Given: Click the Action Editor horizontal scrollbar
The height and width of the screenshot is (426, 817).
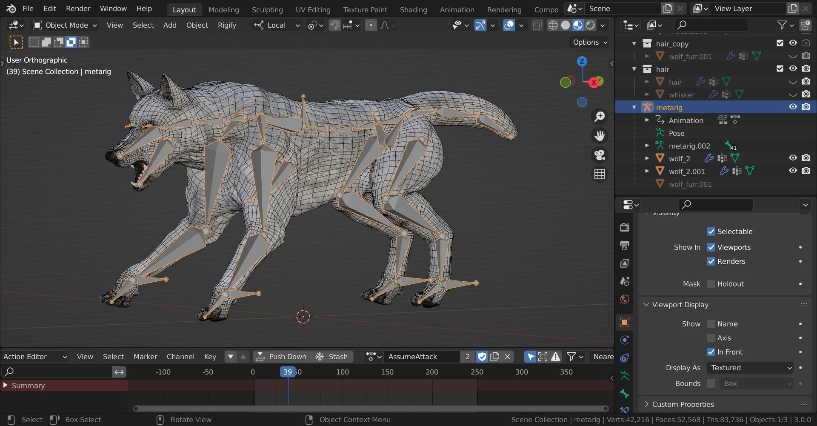Looking at the screenshot, I should (371, 409).
